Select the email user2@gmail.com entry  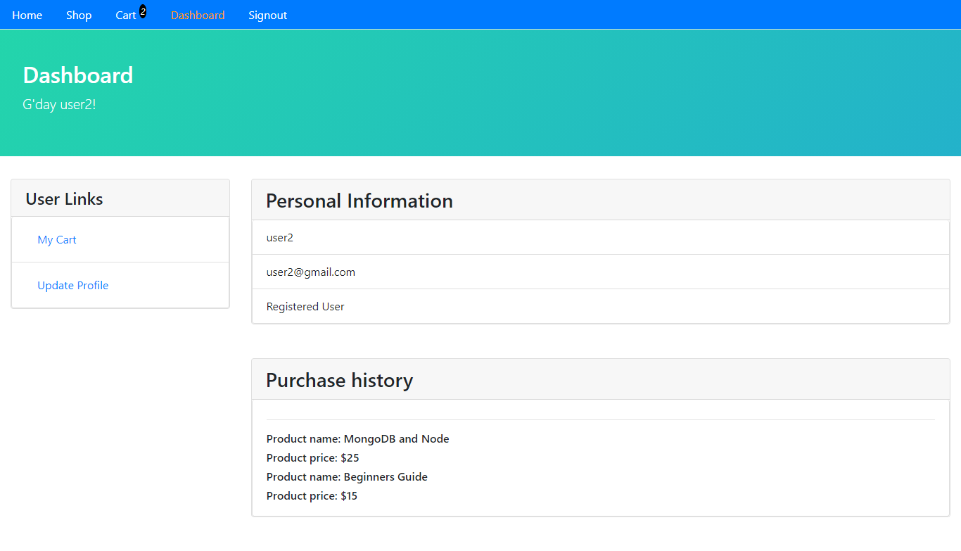[311, 272]
